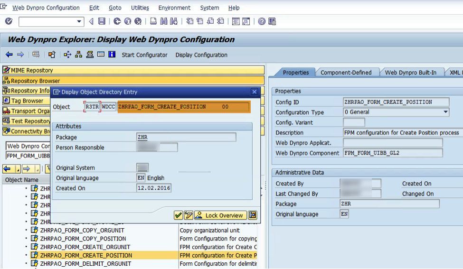Click the rightmost icon next to Lock Overview

pos(253,215)
